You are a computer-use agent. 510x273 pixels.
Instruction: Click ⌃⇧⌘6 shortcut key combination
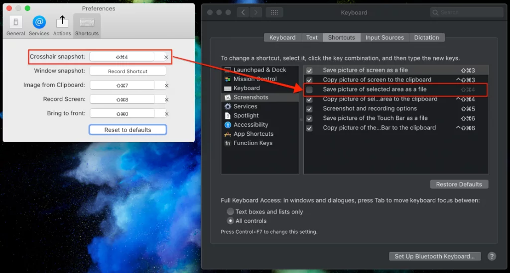click(466, 128)
